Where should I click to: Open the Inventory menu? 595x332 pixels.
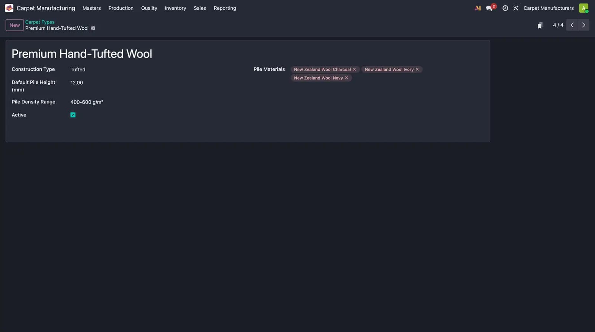point(176,8)
